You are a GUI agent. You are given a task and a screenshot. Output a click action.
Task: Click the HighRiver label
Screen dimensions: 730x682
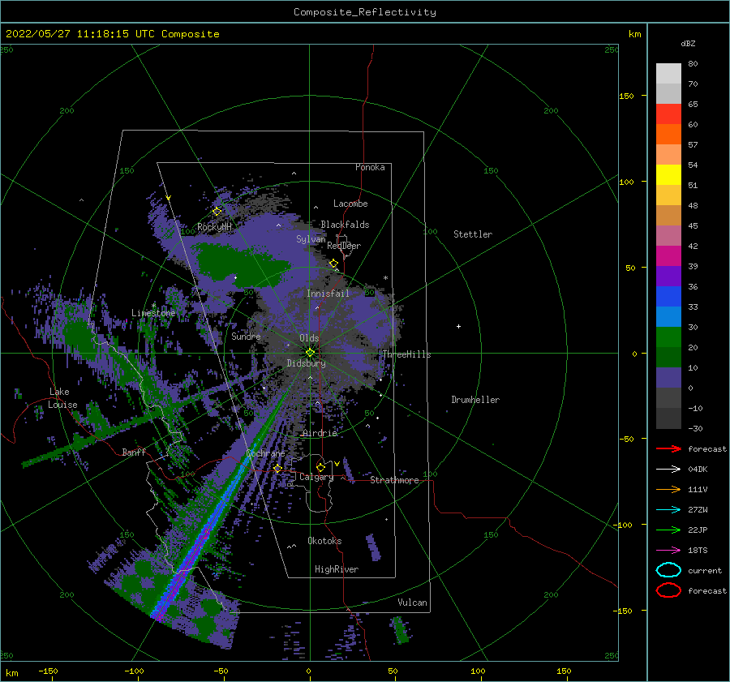337,569
